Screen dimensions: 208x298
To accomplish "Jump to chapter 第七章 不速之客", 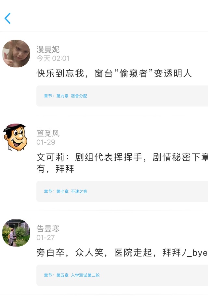I will [x=72, y=191].
